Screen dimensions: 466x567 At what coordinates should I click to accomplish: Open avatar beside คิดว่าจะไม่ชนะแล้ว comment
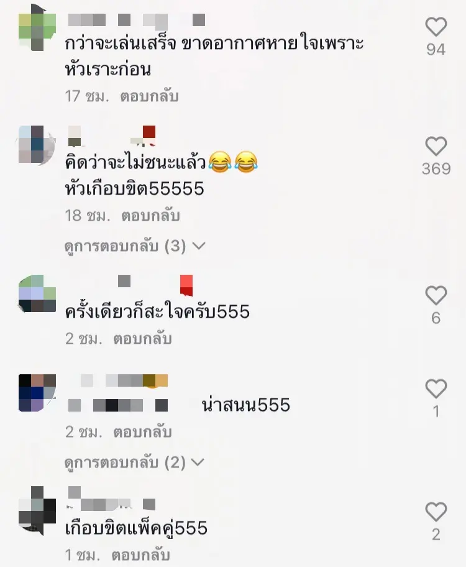point(37,145)
